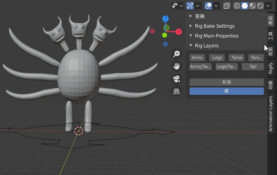Click the selectability and visibility eye icon
277x175 pixels.
pos(175,6)
